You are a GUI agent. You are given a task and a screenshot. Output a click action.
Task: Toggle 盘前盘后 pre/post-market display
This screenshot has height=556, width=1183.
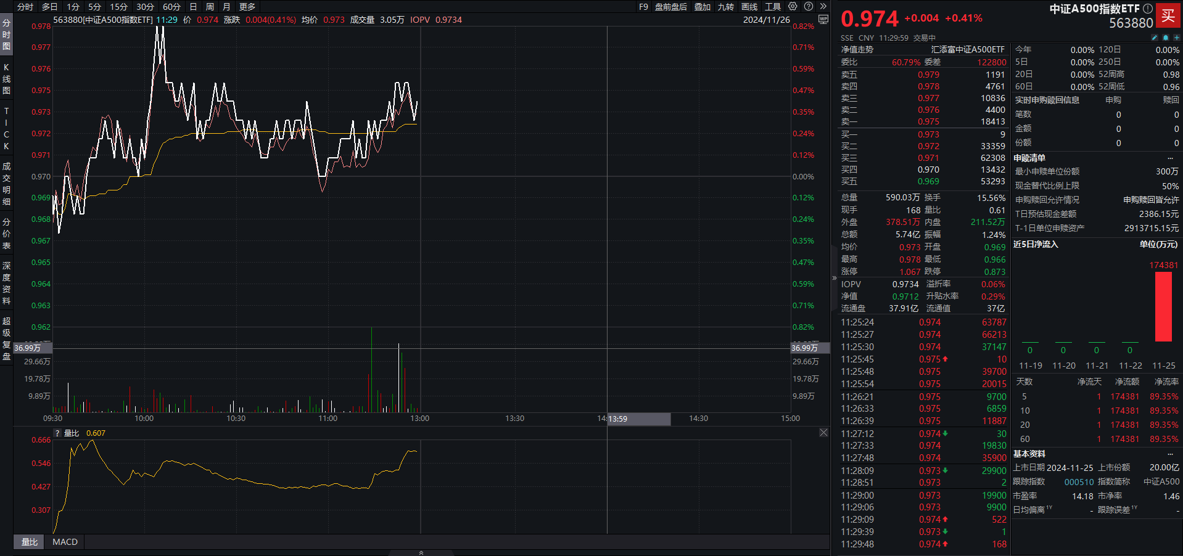(x=670, y=7)
